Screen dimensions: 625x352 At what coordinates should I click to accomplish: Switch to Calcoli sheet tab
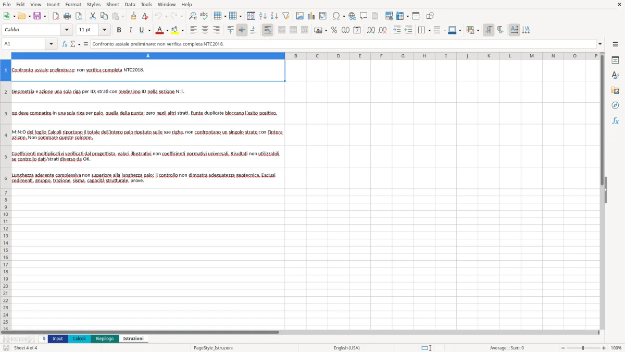click(x=79, y=339)
